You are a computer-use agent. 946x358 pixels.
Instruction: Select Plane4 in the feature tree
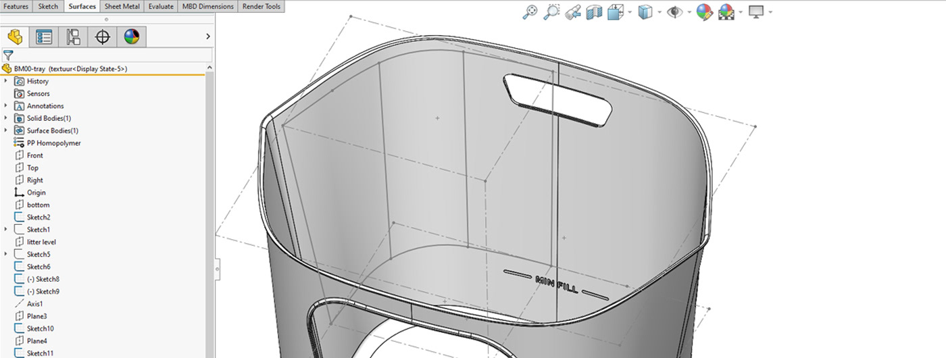30,341
